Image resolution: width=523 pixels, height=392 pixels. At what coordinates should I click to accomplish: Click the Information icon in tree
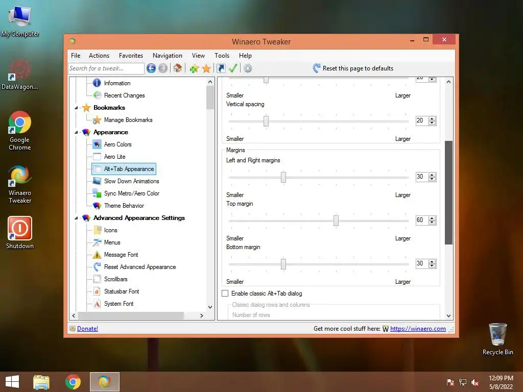pos(97,83)
